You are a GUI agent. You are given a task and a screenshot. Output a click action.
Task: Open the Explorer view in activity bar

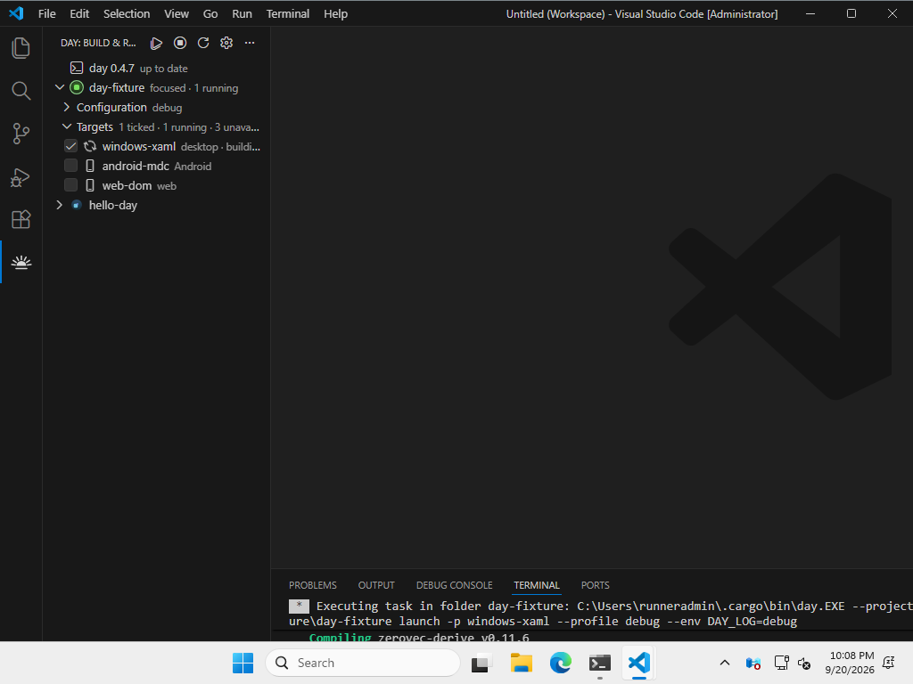tap(21, 48)
